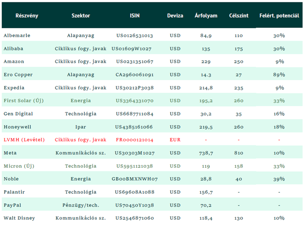Select the 'Palantir' stock name
The image size is (304, 232).
click(14, 192)
